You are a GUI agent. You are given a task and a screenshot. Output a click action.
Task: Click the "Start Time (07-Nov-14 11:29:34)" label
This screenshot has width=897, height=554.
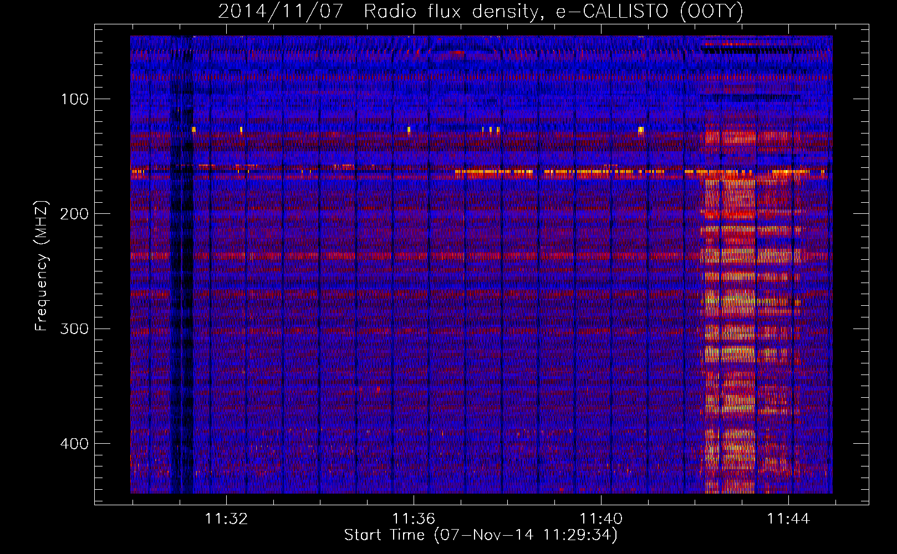click(481, 535)
